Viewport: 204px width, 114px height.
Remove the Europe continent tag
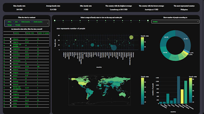coord(6,25)
